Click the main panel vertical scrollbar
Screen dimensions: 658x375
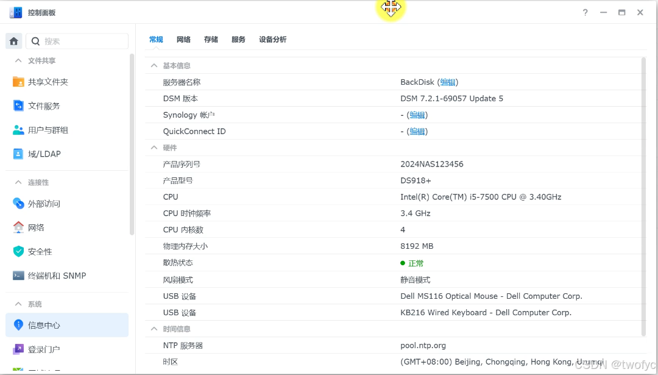click(x=644, y=196)
